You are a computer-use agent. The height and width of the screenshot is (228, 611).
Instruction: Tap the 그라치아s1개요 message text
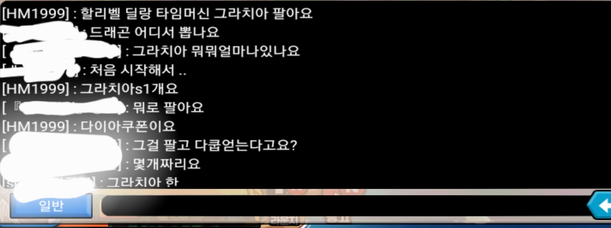129,89
